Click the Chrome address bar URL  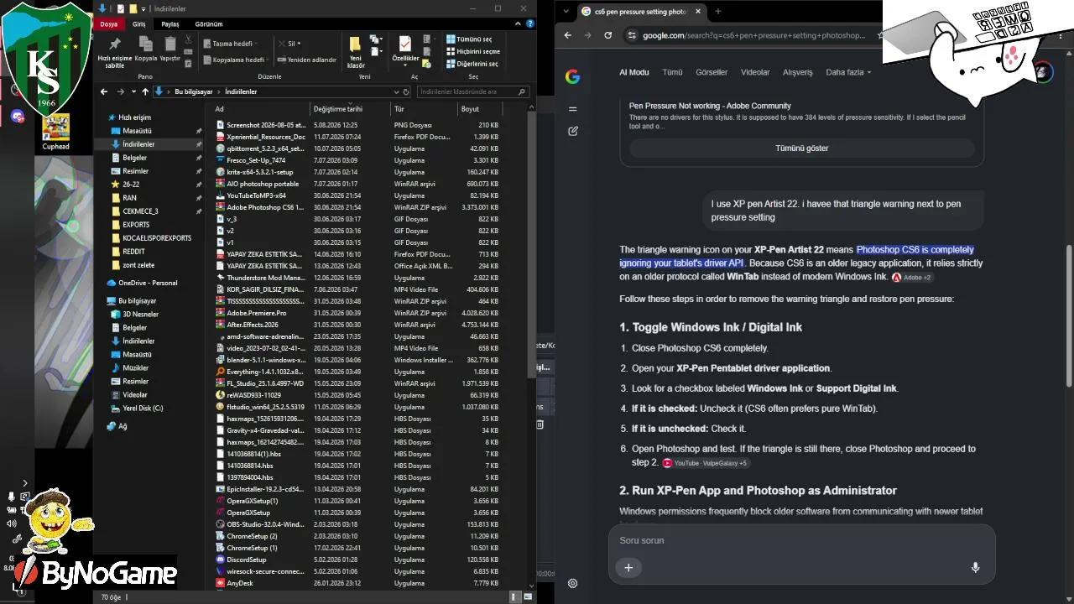tap(753, 35)
